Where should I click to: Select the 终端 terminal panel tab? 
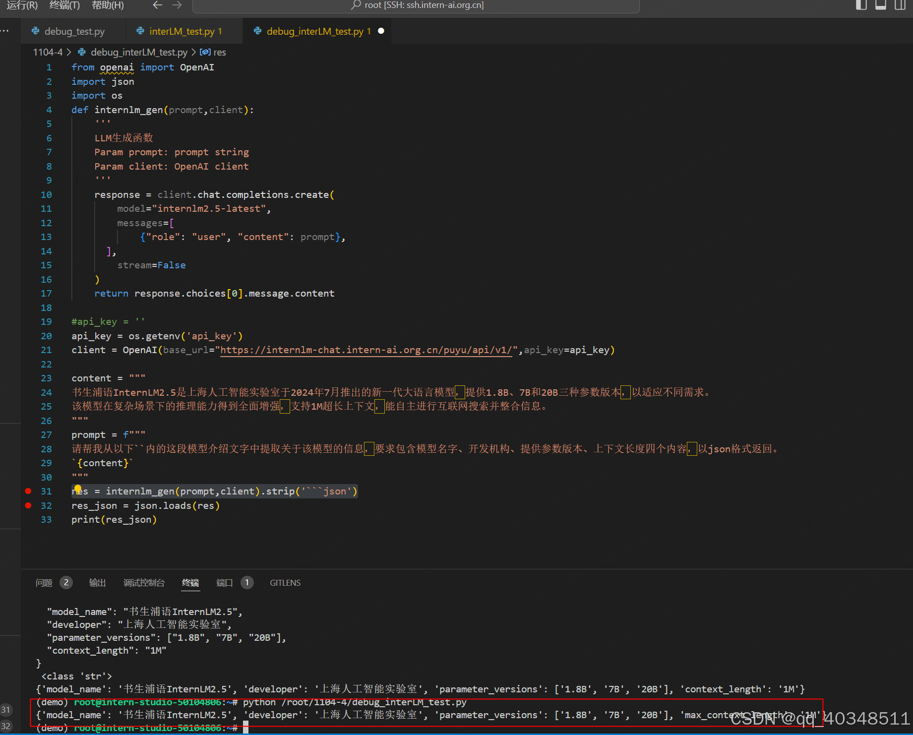click(x=190, y=583)
